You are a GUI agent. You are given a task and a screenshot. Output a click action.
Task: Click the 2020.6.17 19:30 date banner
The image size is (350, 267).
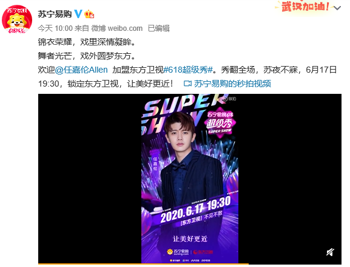point(195,209)
